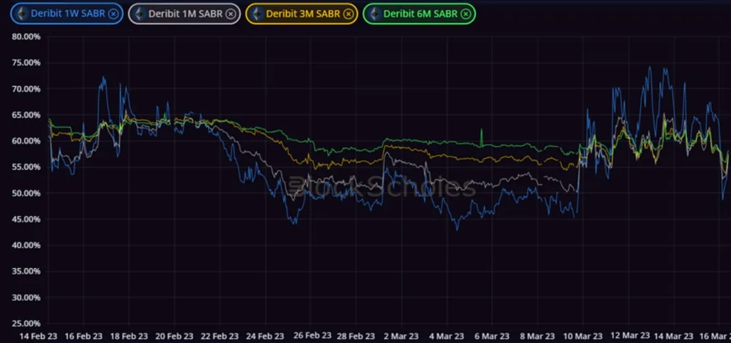731x343 pixels.
Task: Click Ethereum icon in 6M SABR chip
Action: [x=374, y=14]
